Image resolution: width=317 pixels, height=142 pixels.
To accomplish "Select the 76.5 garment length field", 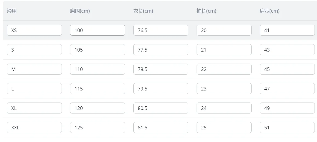I will click(161, 30).
